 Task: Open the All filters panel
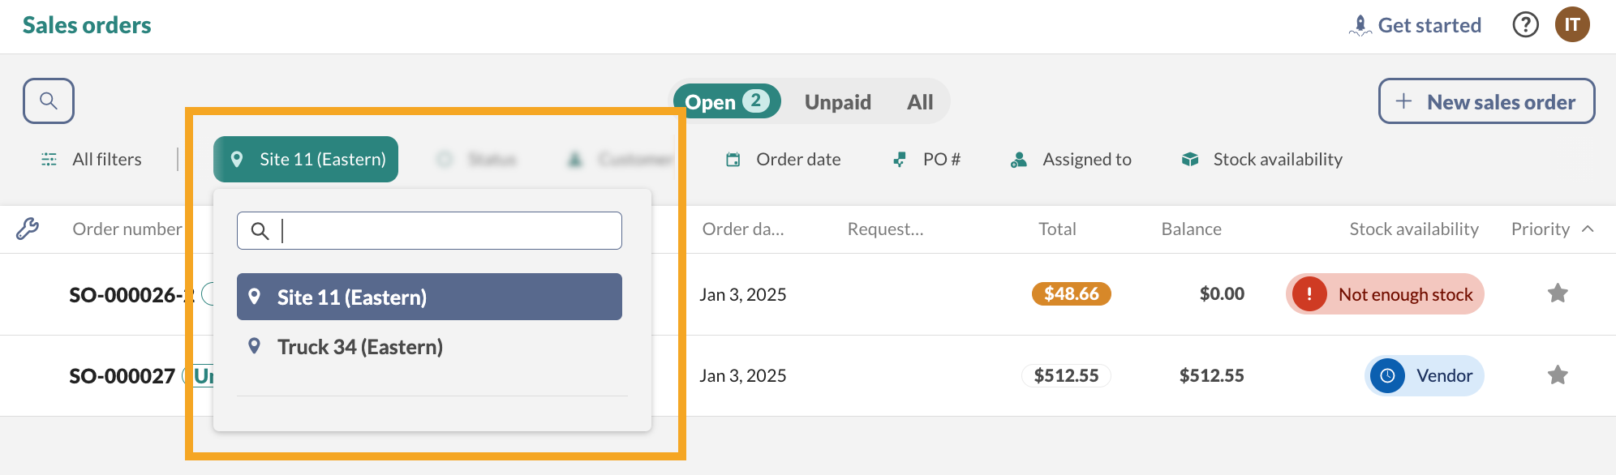(x=92, y=160)
